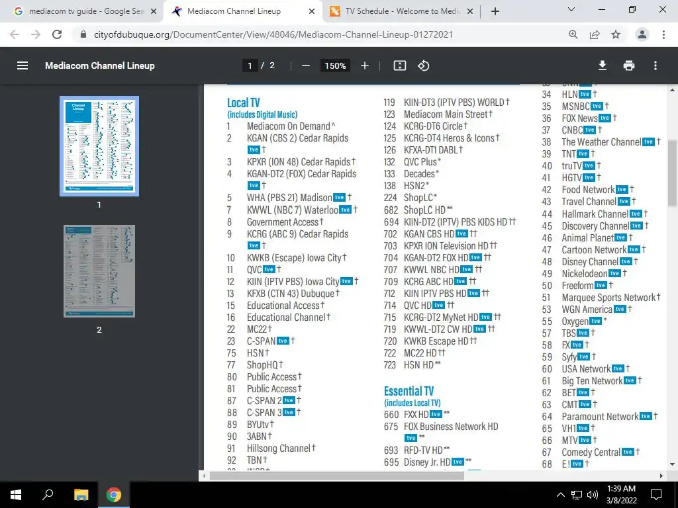Viewport: 678px width, 508px height.
Task: Click the Chrome taskbar icon
Action: coord(114,495)
